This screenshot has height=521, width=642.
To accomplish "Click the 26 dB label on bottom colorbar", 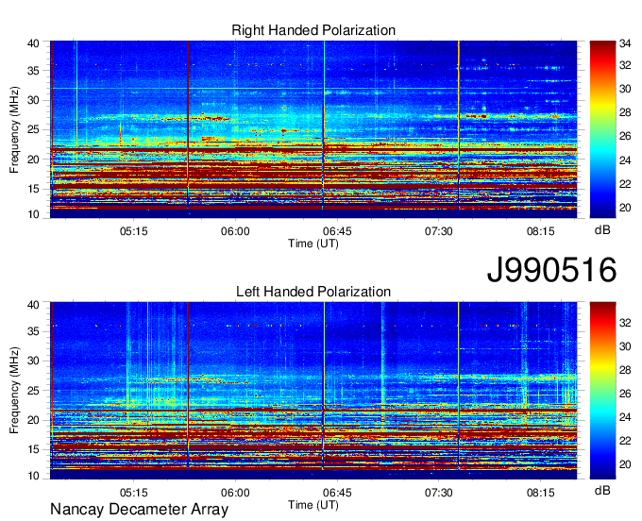I will click(625, 394).
